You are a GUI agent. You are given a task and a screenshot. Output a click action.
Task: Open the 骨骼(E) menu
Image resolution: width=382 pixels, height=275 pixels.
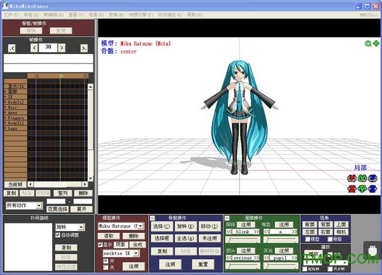(31, 15)
